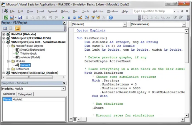This screenshot has height=126, width=192.
Task: Click the (Name) property value Module1
Action: (x=38, y=99)
